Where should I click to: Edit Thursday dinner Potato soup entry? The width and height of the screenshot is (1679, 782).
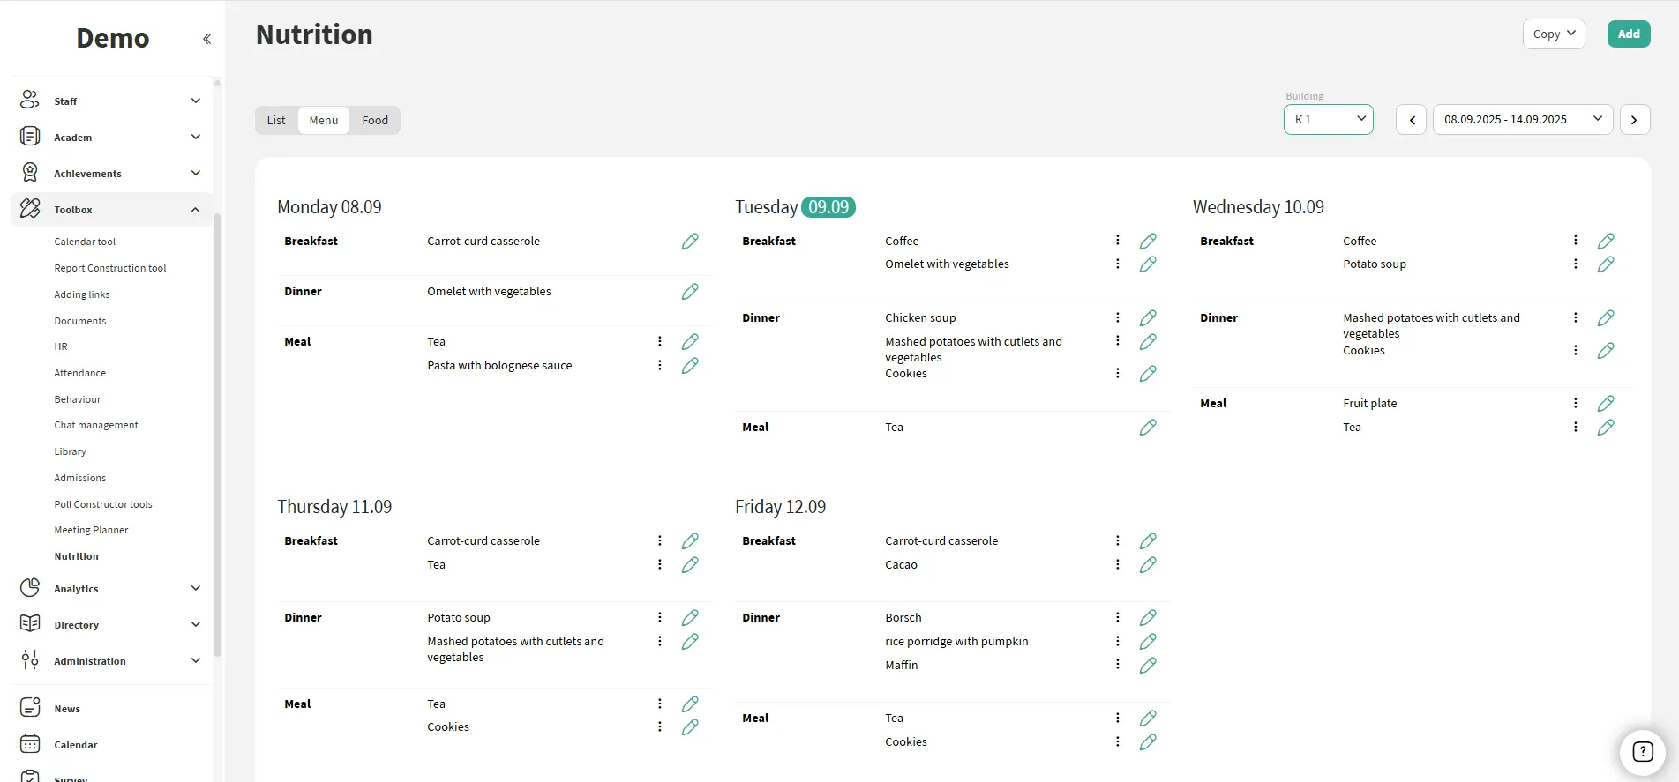click(x=690, y=618)
